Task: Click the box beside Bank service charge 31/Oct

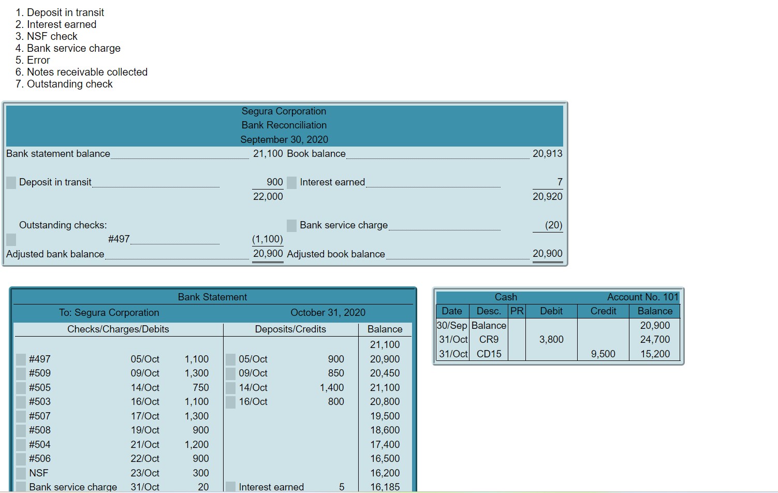Action: [21, 487]
